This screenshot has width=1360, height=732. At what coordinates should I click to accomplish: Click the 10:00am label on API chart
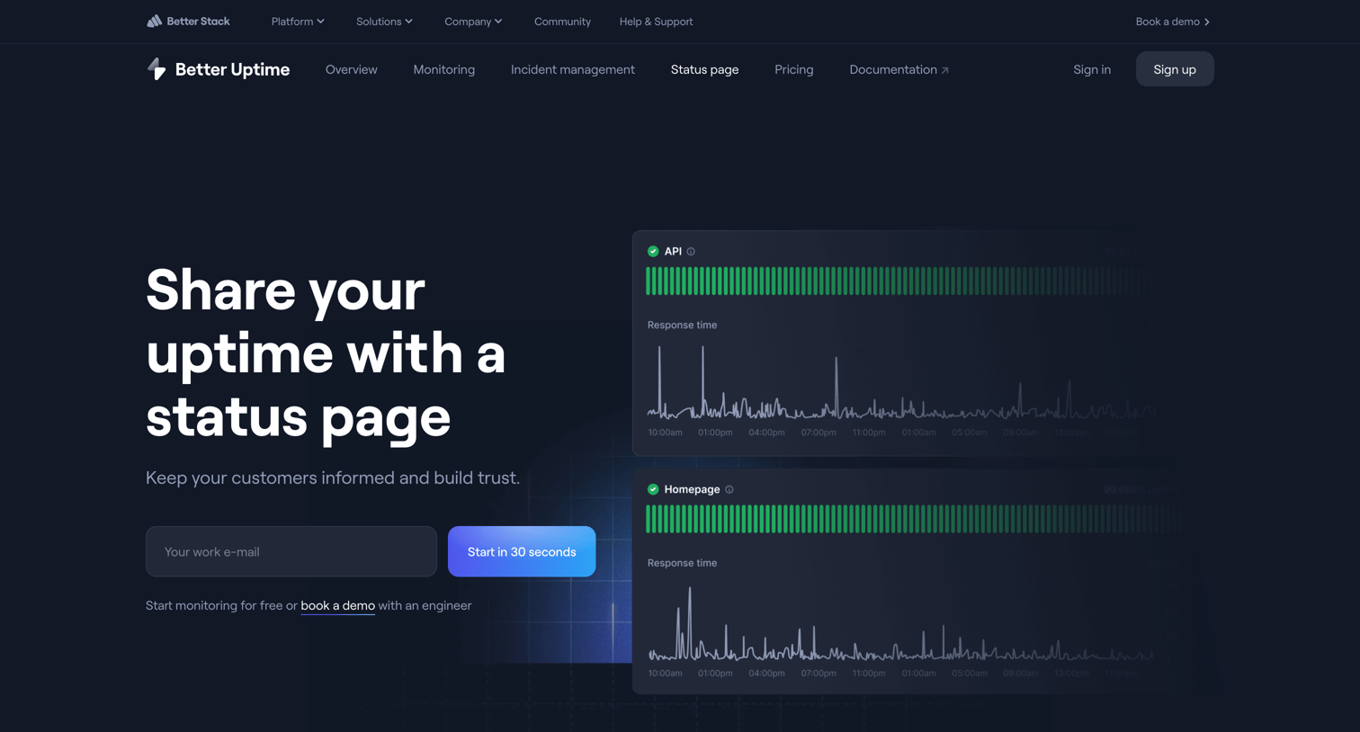coord(665,433)
